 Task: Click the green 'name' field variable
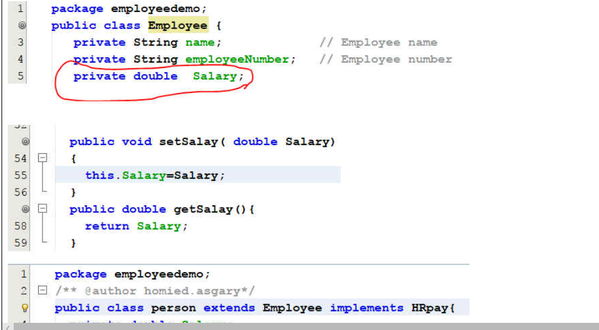coord(200,42)
